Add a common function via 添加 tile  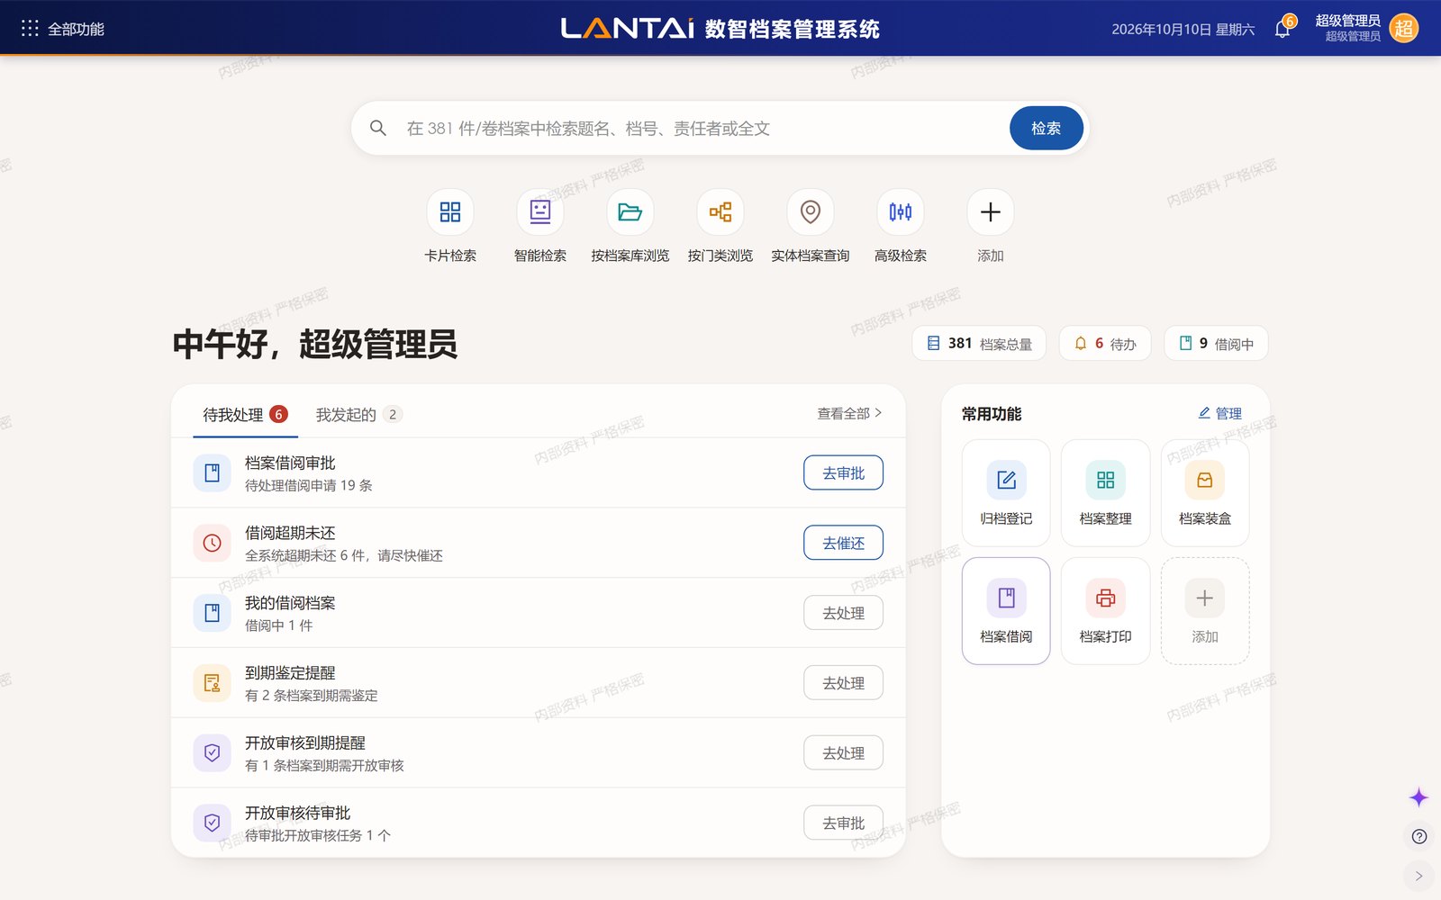coord(1205,611)
